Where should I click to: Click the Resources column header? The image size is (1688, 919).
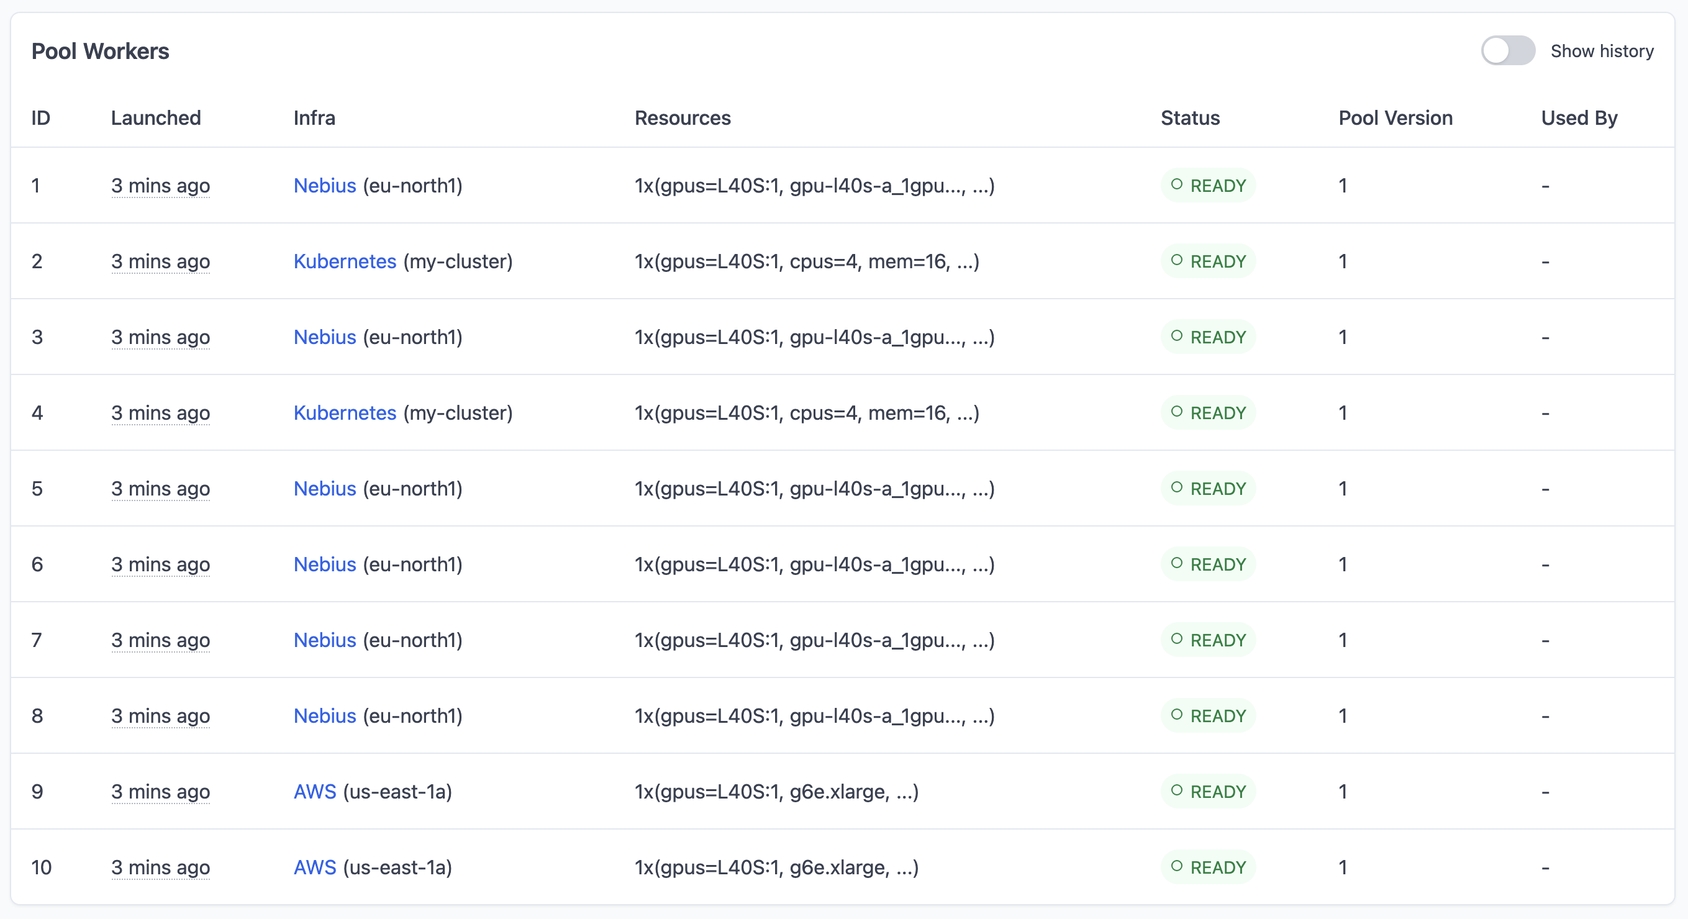[x=682, y=118]
